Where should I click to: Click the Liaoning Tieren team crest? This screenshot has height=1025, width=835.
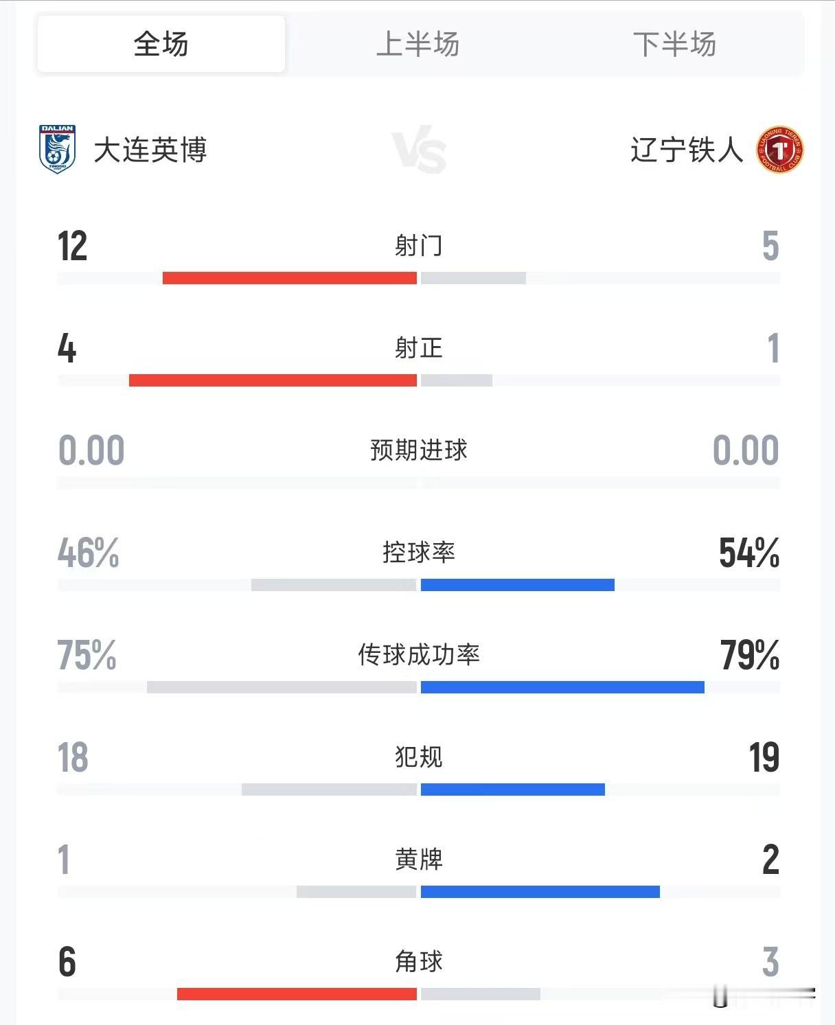click(x=780, y=150)
